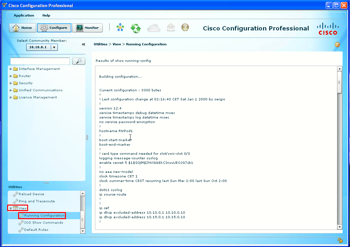Click scroll-down arrow in Utilities panel

pos(83,231)
